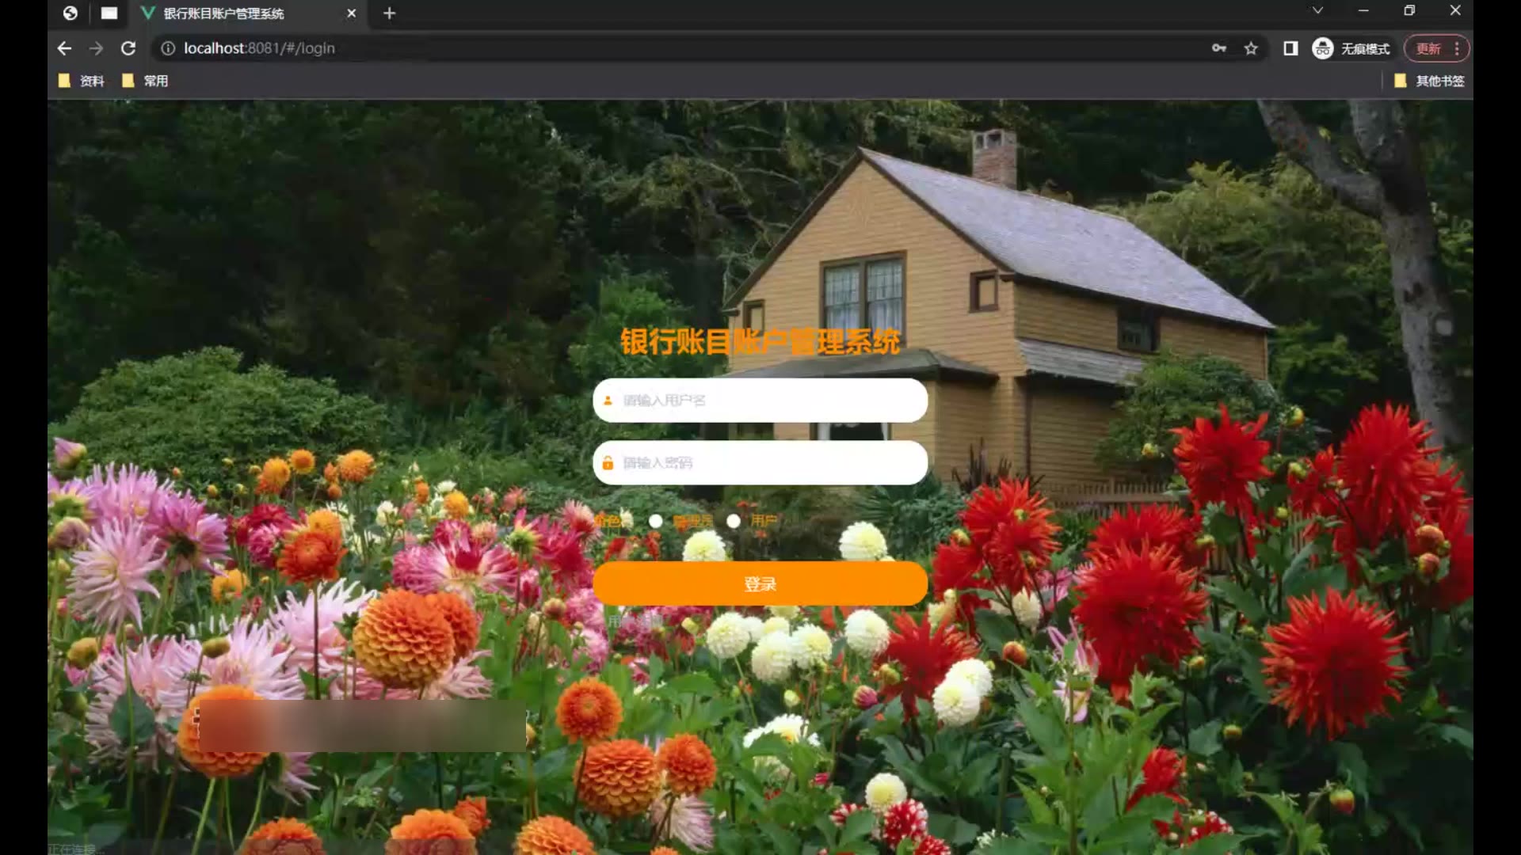1521x855 pixels.
Task: Toggle the browser side panel icon
Action: click(1290, 48)
